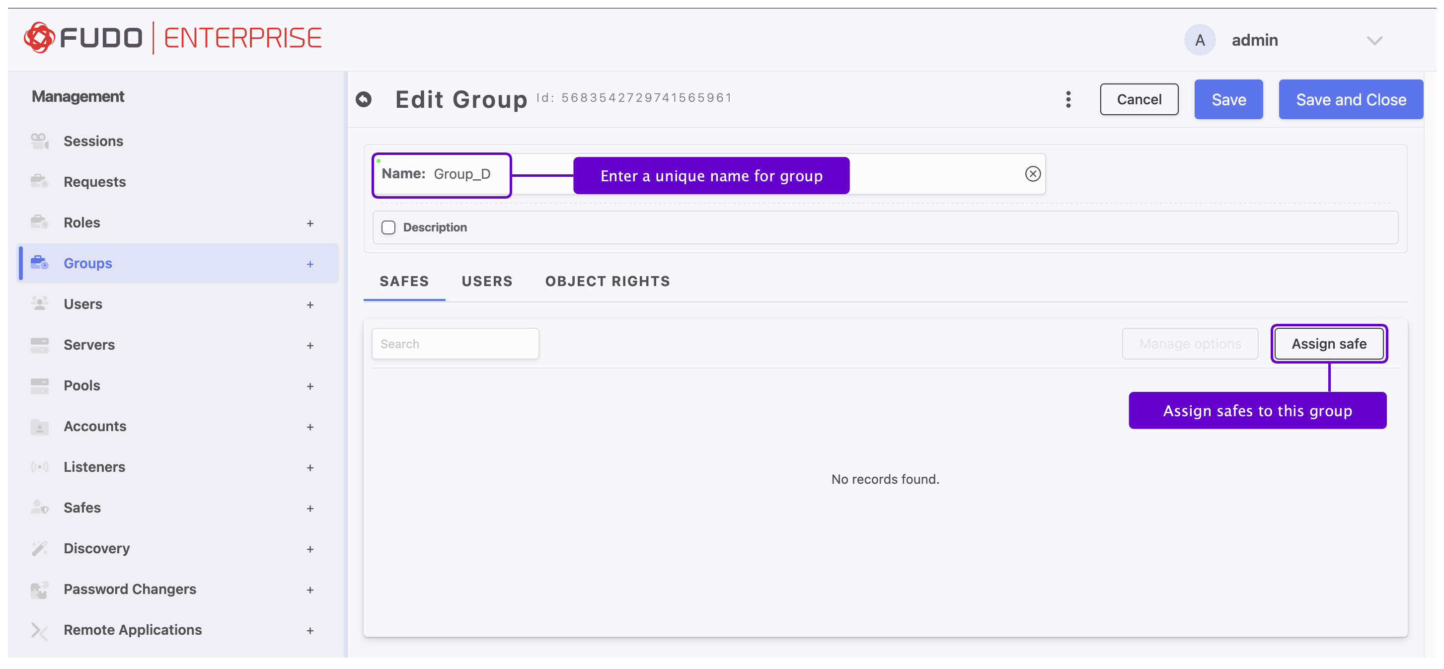Click the Discovery wand icon
1444x669 pixels.
click(x=39, y=548)
